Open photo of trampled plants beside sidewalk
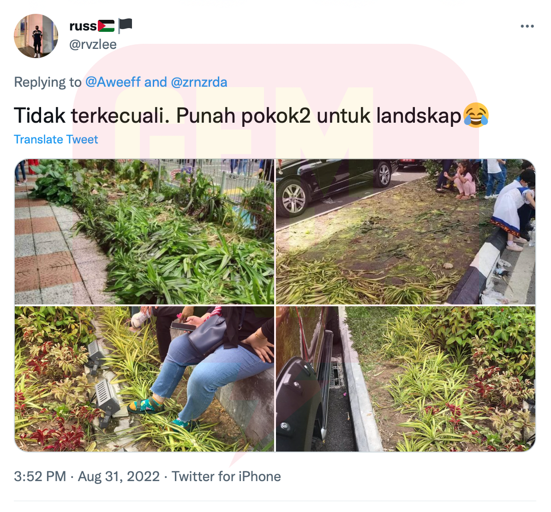The image size is (551, 512). pyautogui.click(x=144, y=232)
